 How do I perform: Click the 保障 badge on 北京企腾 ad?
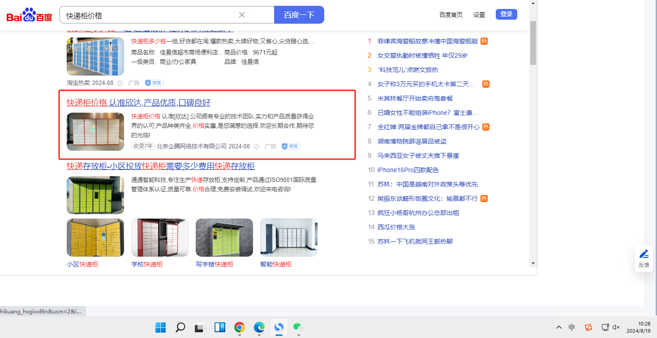point(291,146)
